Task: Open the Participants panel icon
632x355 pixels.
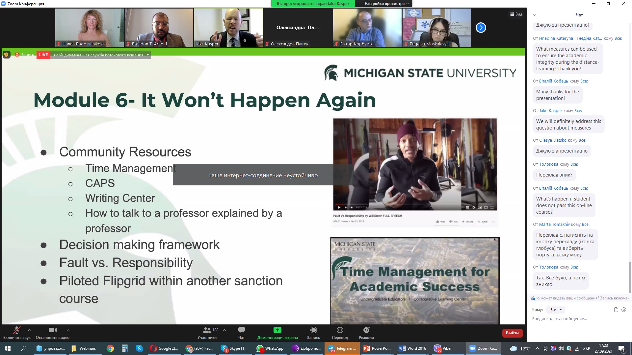Action: point(207,330)
